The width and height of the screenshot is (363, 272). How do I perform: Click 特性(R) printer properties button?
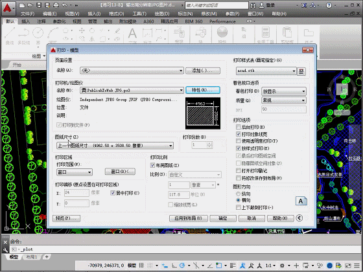pos(203,90)
